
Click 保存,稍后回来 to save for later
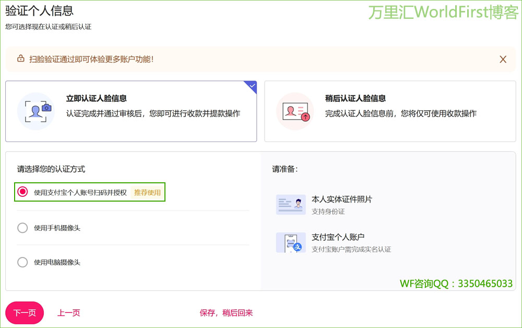(226, 313)
